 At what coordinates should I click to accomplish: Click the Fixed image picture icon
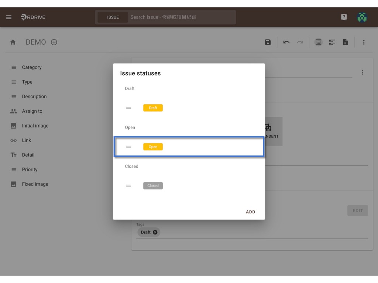14,184
